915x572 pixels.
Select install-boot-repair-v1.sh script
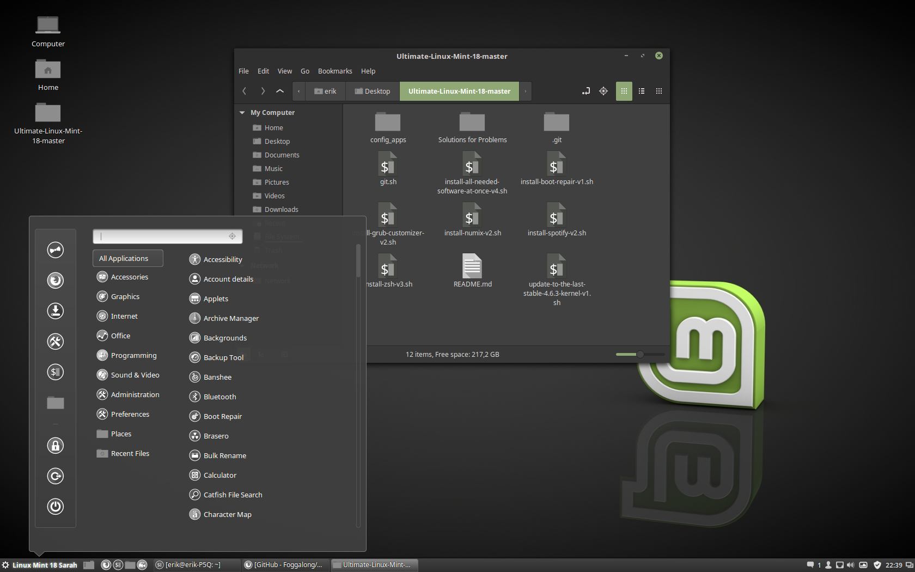[x=557, y=168]
